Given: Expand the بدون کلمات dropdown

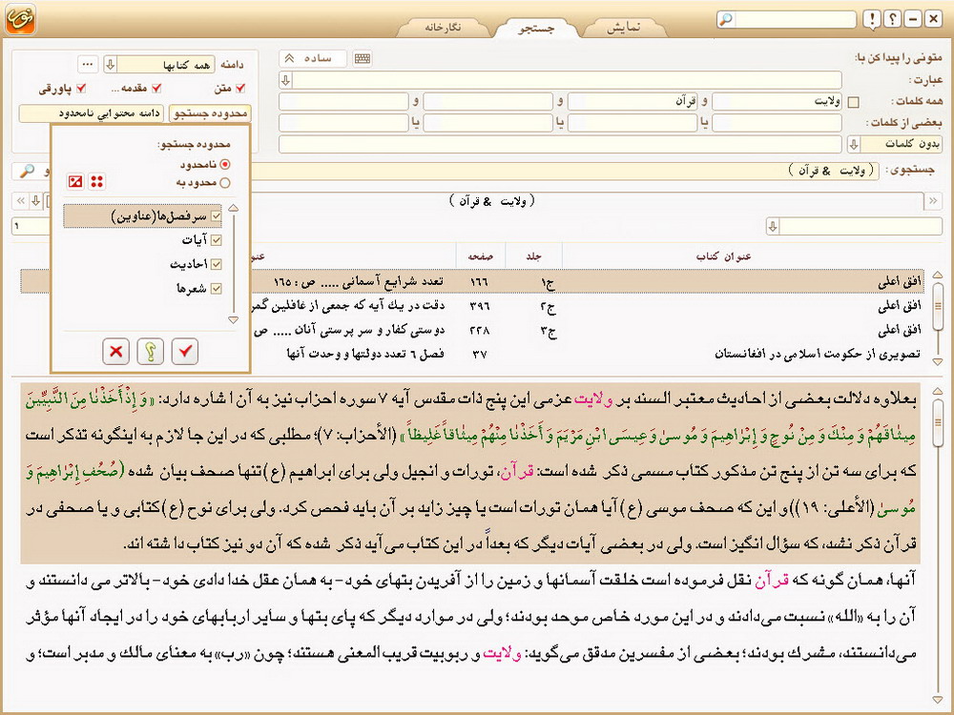Looking at the screenshot, I should [852, 144].
